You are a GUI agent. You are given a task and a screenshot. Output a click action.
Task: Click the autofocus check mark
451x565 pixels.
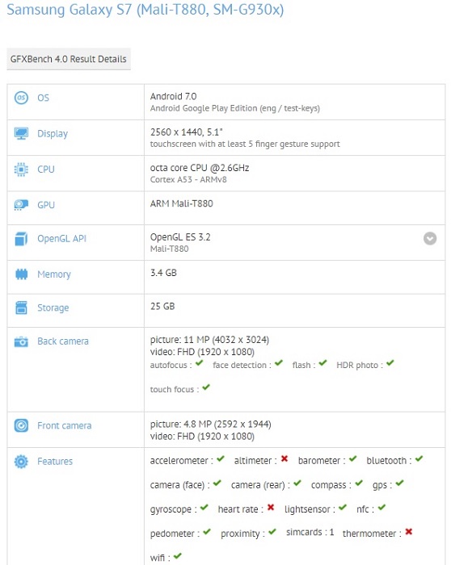(199, 363)
